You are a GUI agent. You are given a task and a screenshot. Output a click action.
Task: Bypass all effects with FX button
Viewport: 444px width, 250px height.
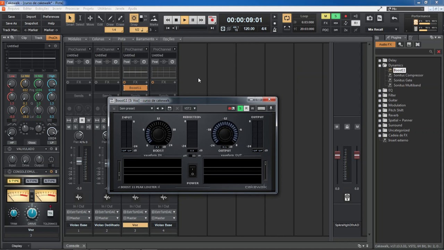tap(325, 23)
